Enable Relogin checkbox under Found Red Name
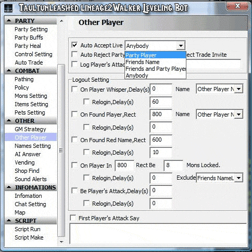 click(86, 153)
